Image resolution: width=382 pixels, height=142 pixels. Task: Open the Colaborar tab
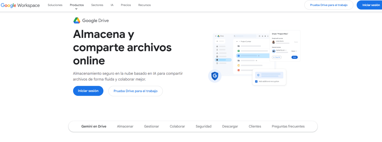pos(177,126)
